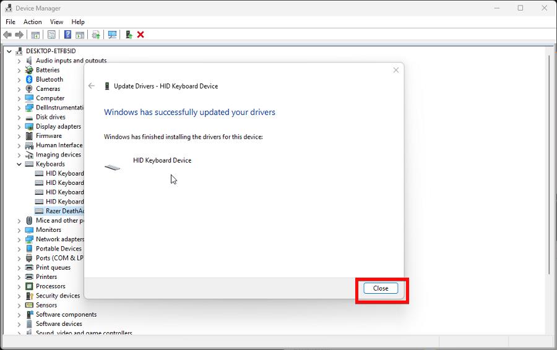The width and height of the screenshot is (557, 350).
Task: Click the device icon in the dialog title
Action: (106, 86)
